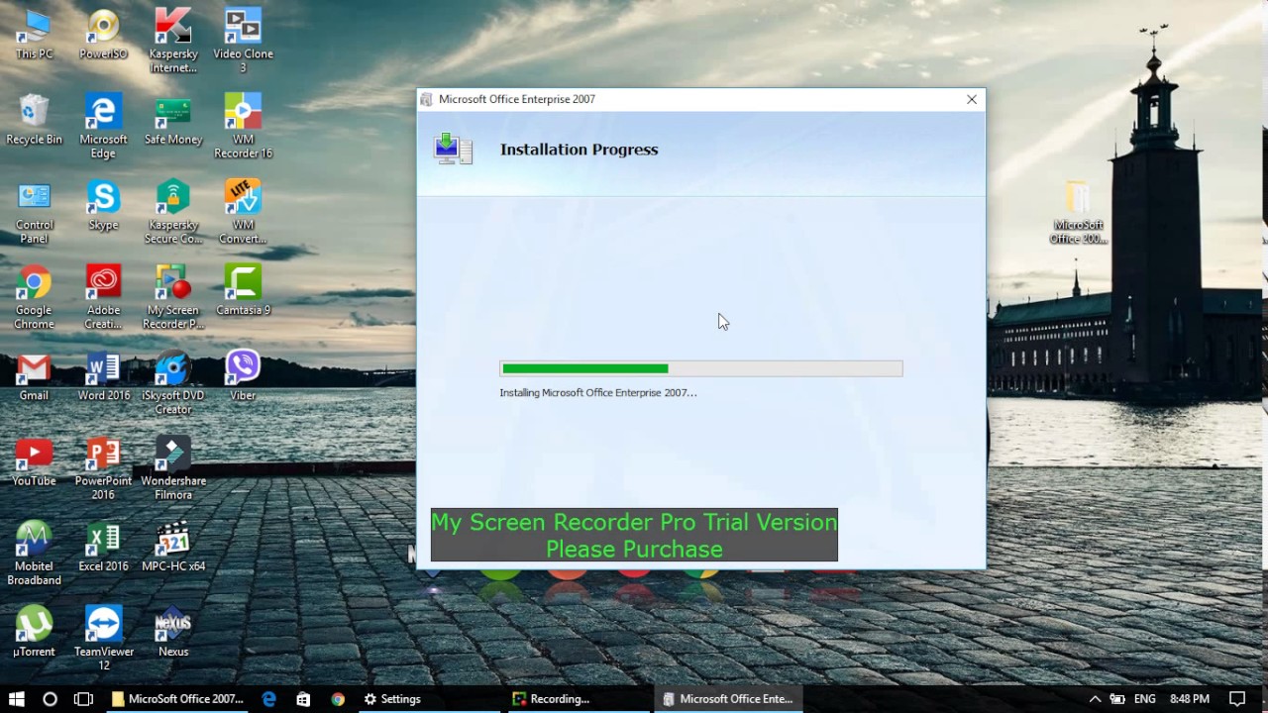This screenshot has height=713, width=1268.
Task: Launch the Viber desktop shortcut
Action: 243,375
